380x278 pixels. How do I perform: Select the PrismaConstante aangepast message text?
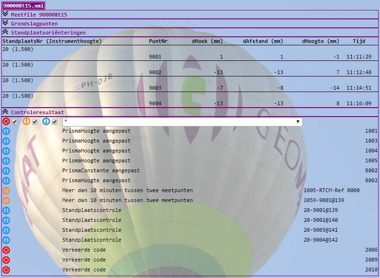pos(101,170)
